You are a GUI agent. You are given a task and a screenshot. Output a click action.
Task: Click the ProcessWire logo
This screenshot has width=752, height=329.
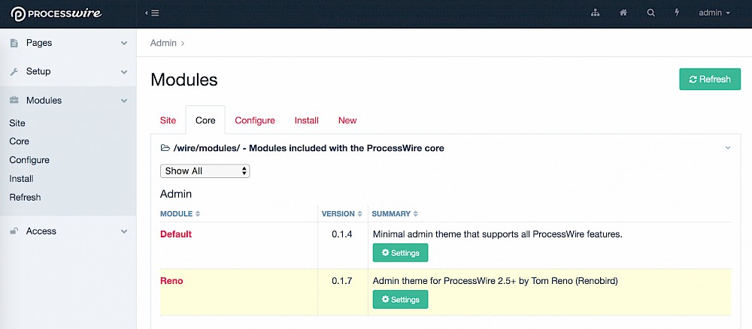[x=56, y=14]
